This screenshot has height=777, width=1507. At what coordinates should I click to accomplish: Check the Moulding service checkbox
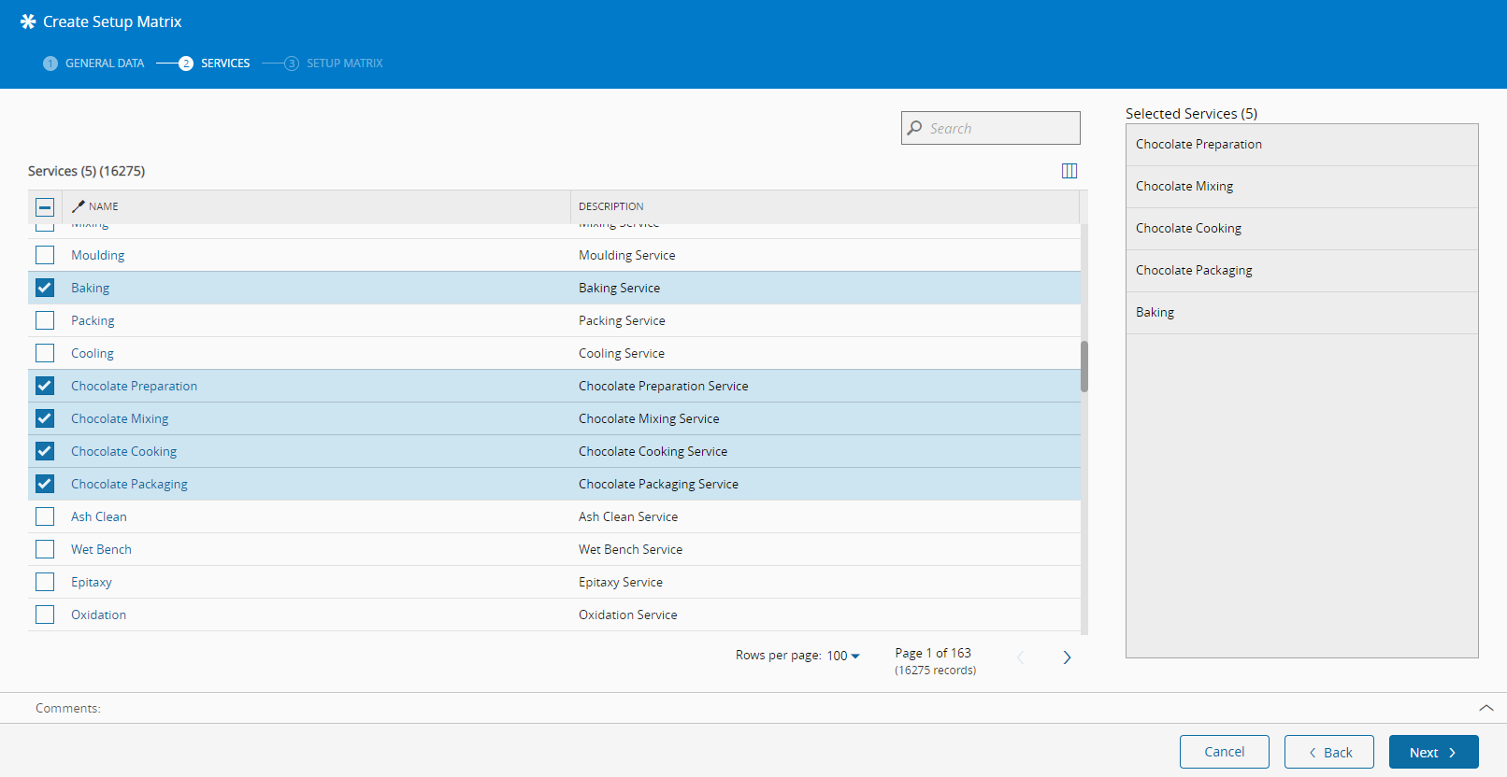(x=45, y=255)
